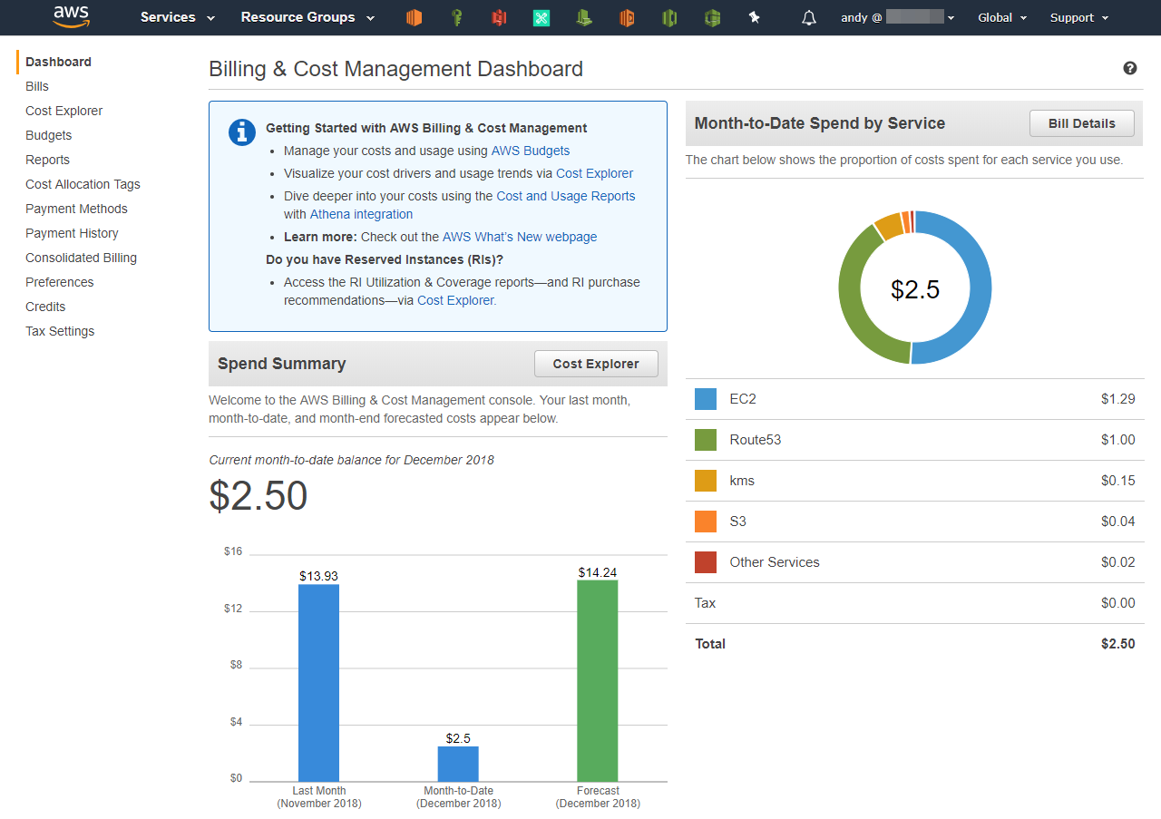Open Tax Settings
The height and width of the screenshot is (819, 1161).
(x=60, y=331)
